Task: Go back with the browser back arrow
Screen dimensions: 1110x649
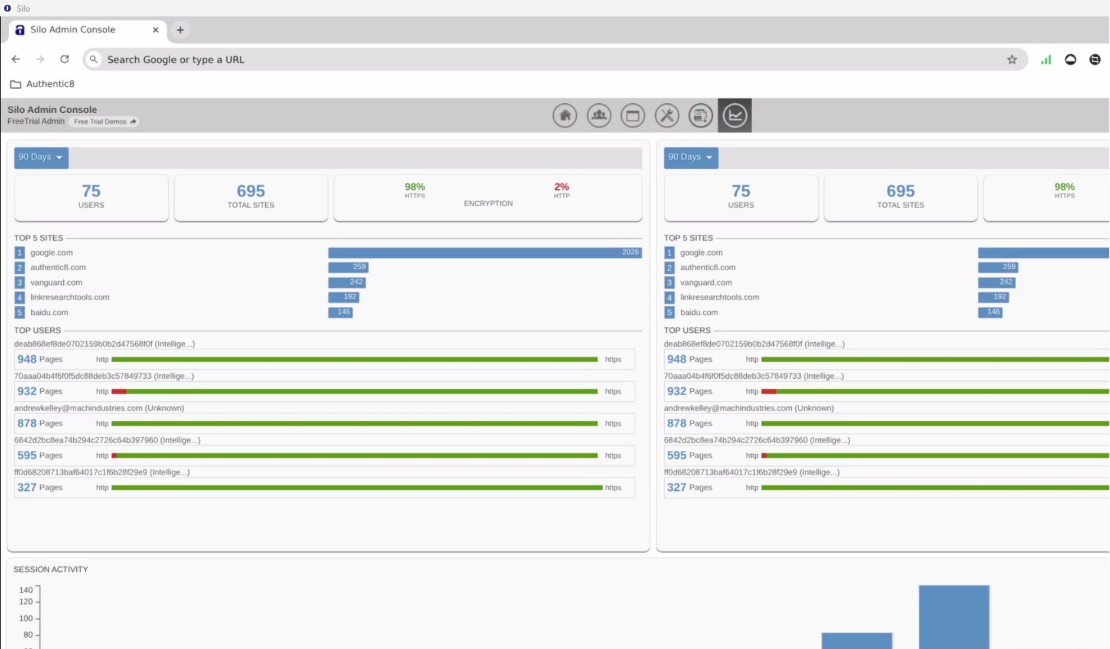Action: (x=16, y=59)
